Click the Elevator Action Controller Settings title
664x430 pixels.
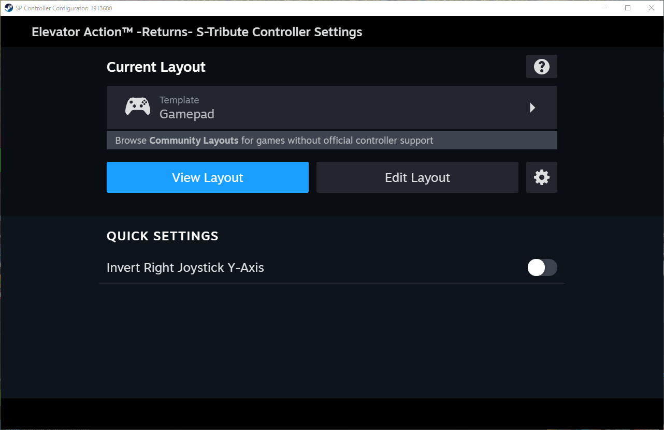[x=197, y=32]
